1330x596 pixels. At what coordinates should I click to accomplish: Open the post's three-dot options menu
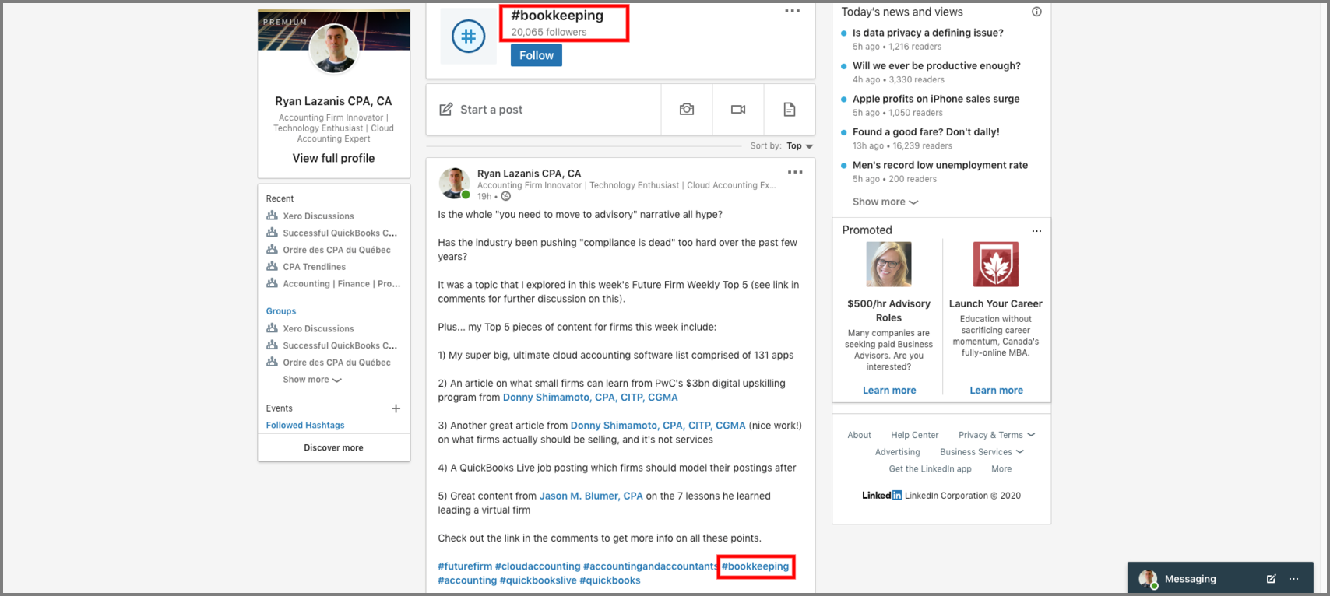pyautogui.click(x=794, y=172)
